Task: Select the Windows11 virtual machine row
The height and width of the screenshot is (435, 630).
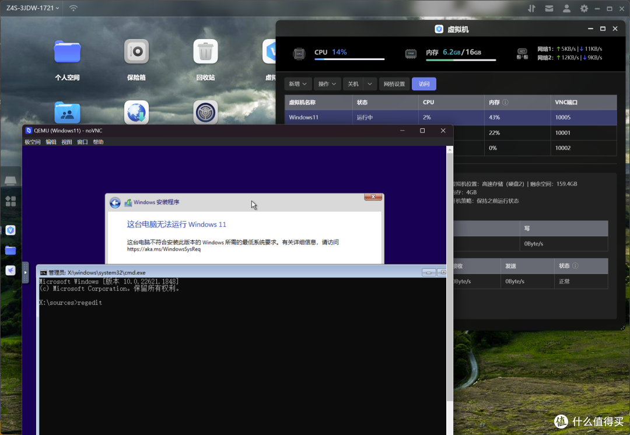Action: coord(451,118)
